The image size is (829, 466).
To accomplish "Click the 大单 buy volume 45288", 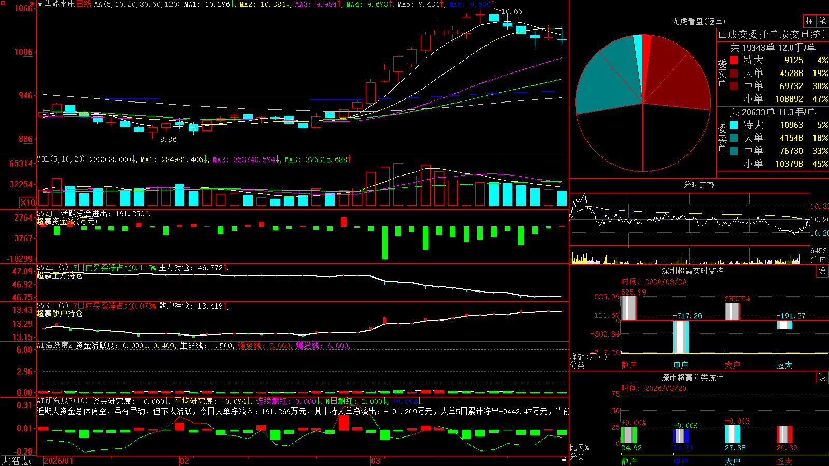I will click(x=791, y=73).
